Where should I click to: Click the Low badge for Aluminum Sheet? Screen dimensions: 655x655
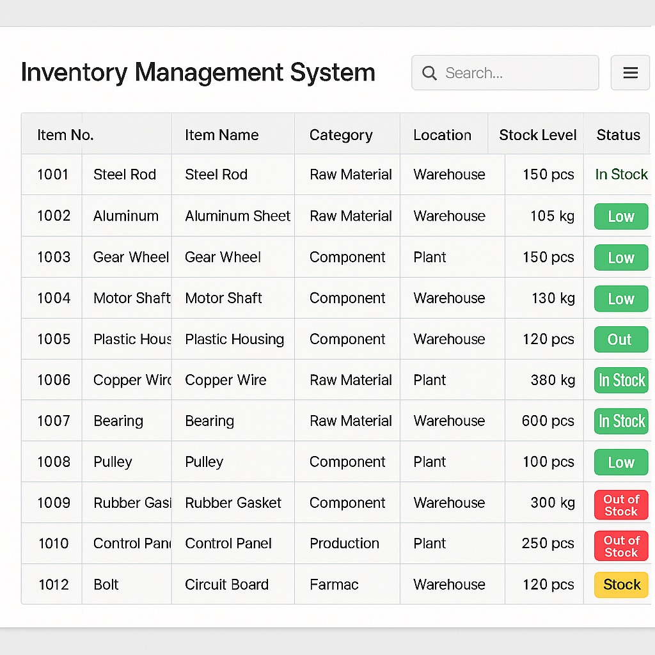[620, 216]
